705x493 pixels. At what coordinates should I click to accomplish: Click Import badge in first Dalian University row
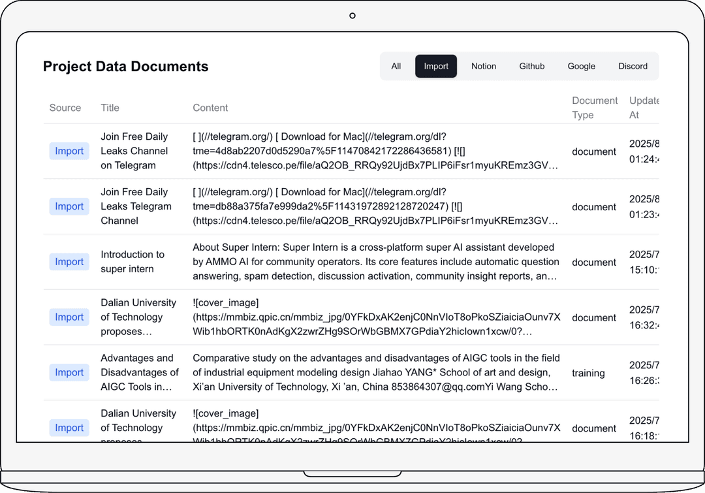69,317
